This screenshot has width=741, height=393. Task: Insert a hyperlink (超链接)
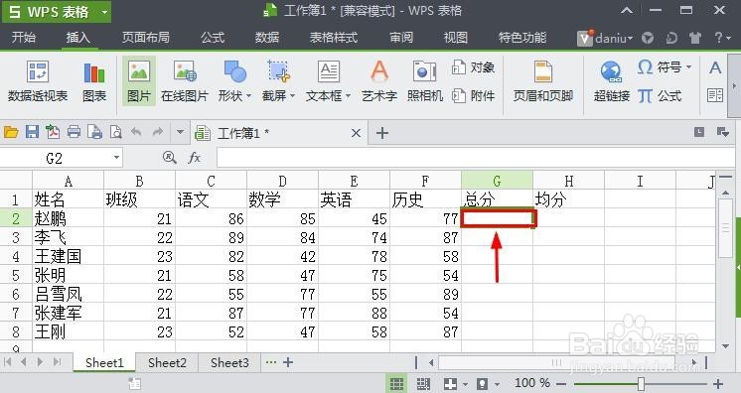(x=612, y=81)
